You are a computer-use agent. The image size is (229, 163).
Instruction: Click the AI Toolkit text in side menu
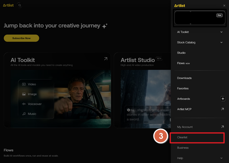183,32
